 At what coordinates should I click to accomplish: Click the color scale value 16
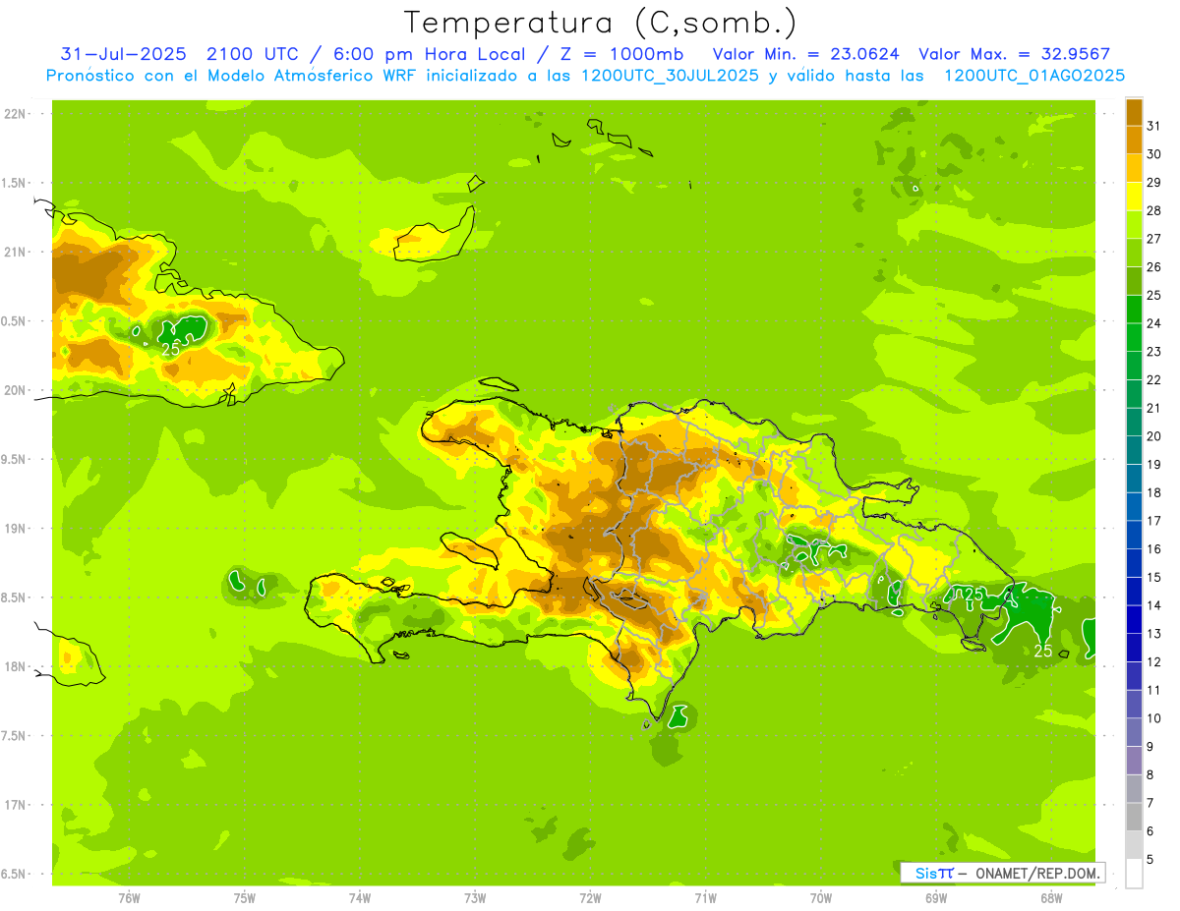point(1153,549)
